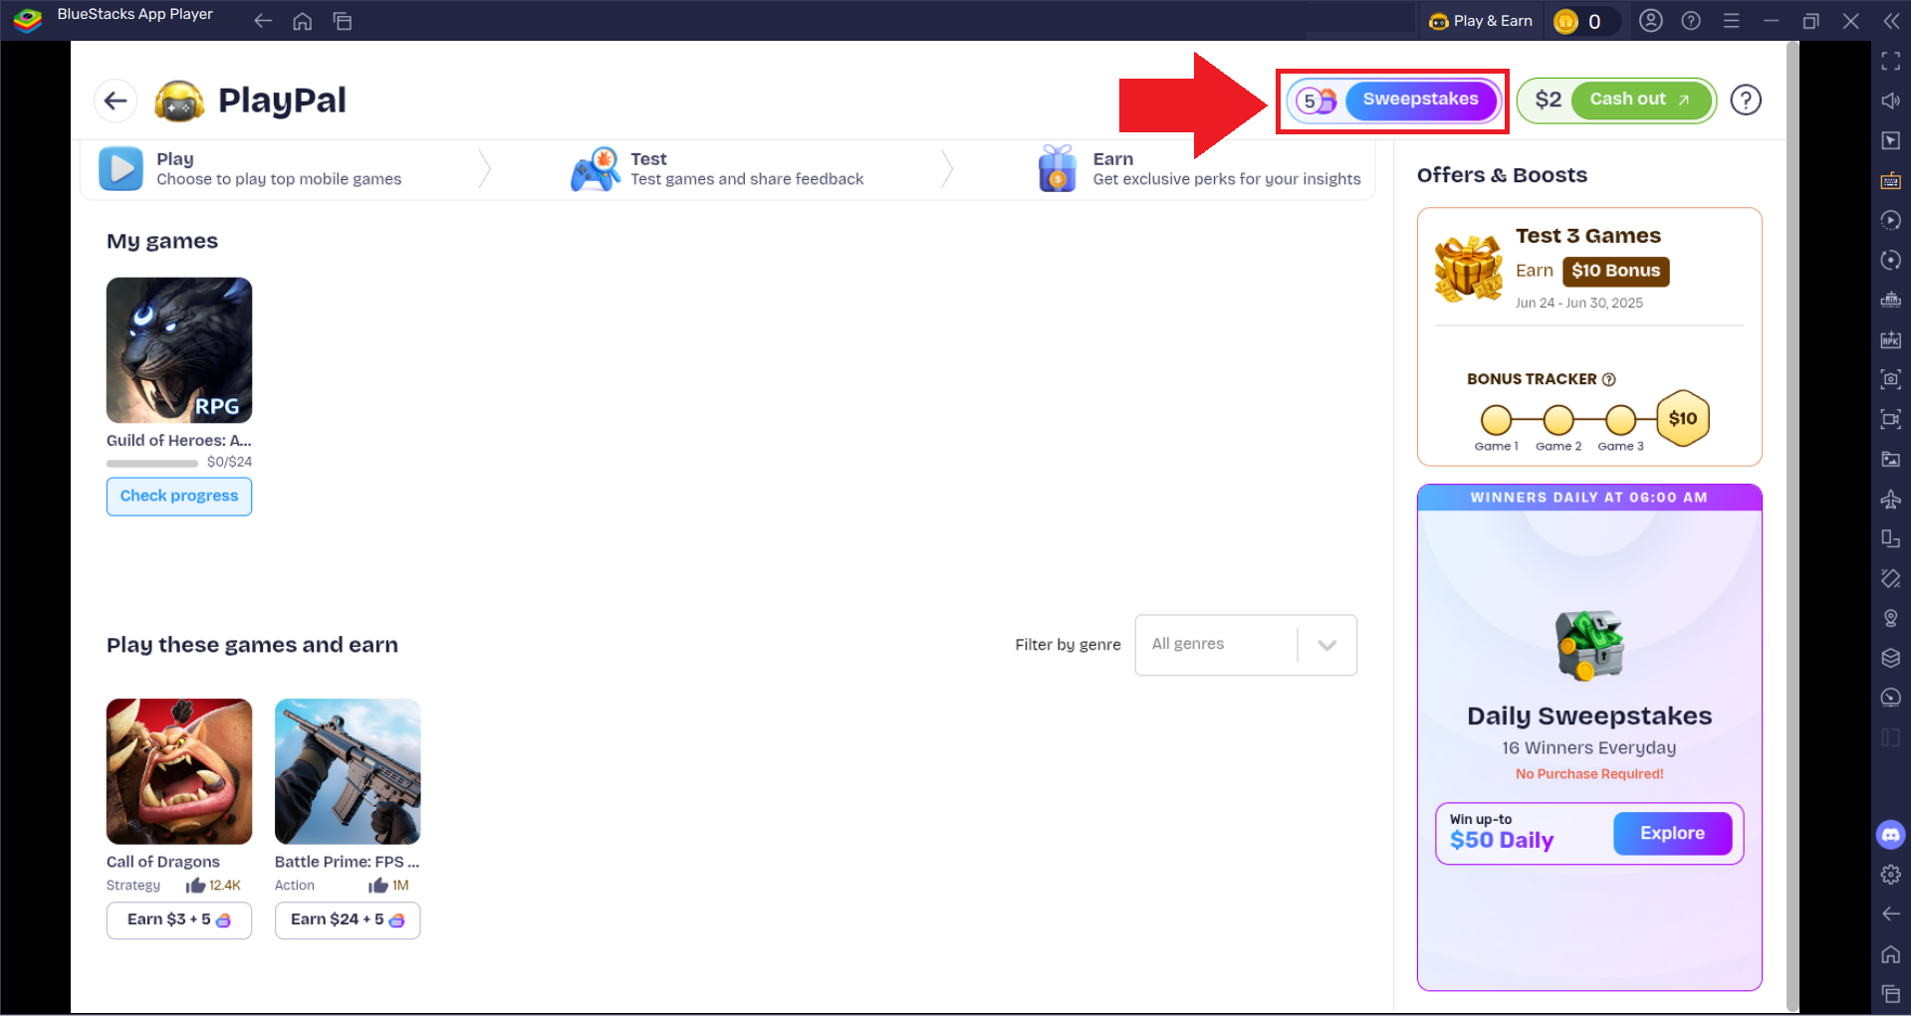The width and height of the screenshot is (1911, 1016).
Task: Open Play & Earn in title bar
Action: (x=1480, y=21)
